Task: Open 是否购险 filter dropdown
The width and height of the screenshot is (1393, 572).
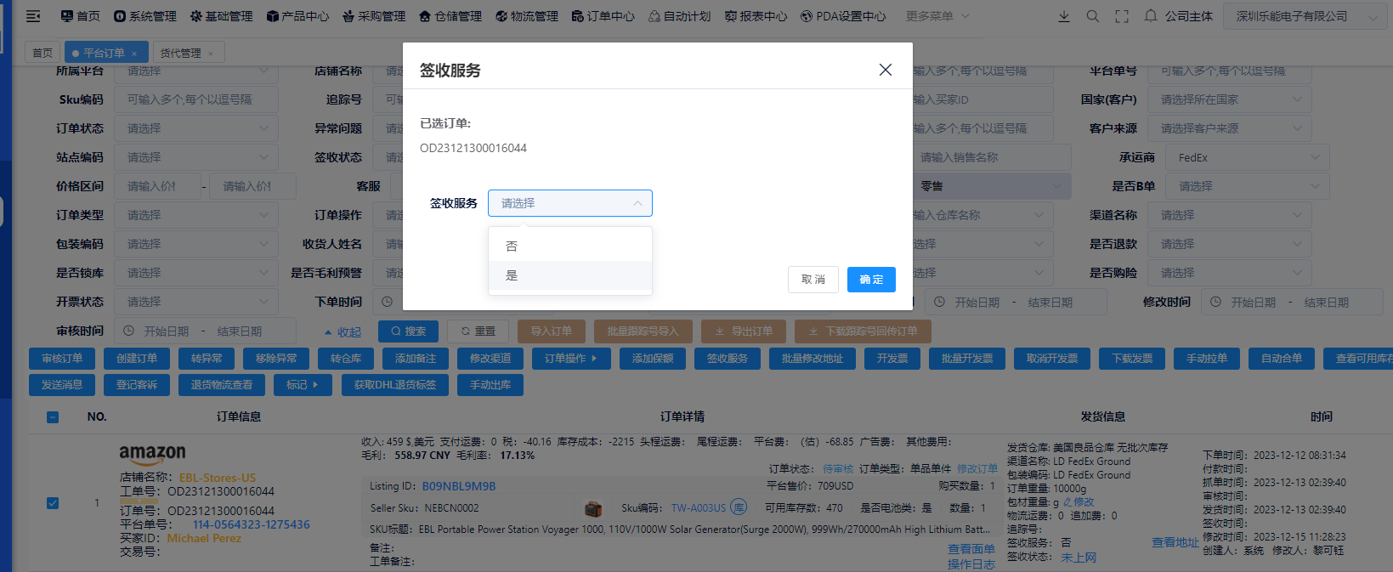Action: tap(1229, 273)
